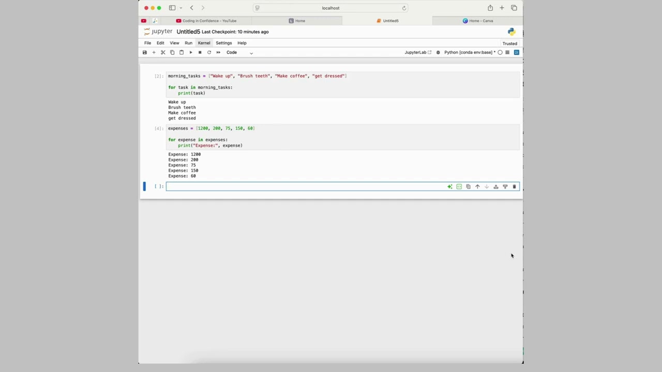Open the Help menu
This screenshot has height=372, width=662.
(242, 43)
